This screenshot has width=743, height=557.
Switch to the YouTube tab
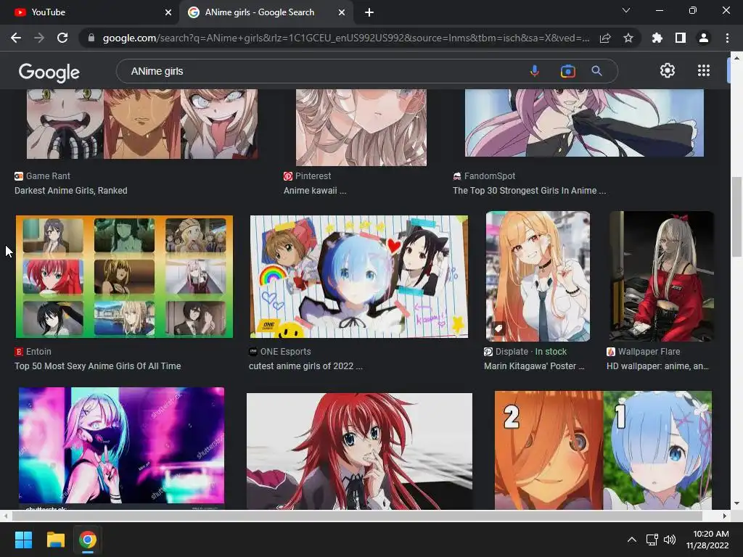point(90,12)
